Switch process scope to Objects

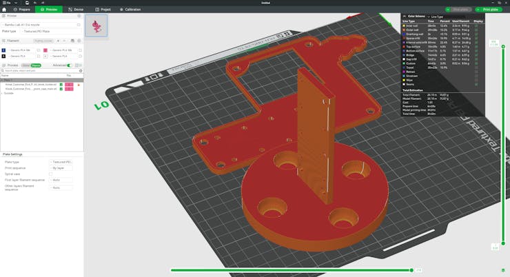click(x=36, y=65)
